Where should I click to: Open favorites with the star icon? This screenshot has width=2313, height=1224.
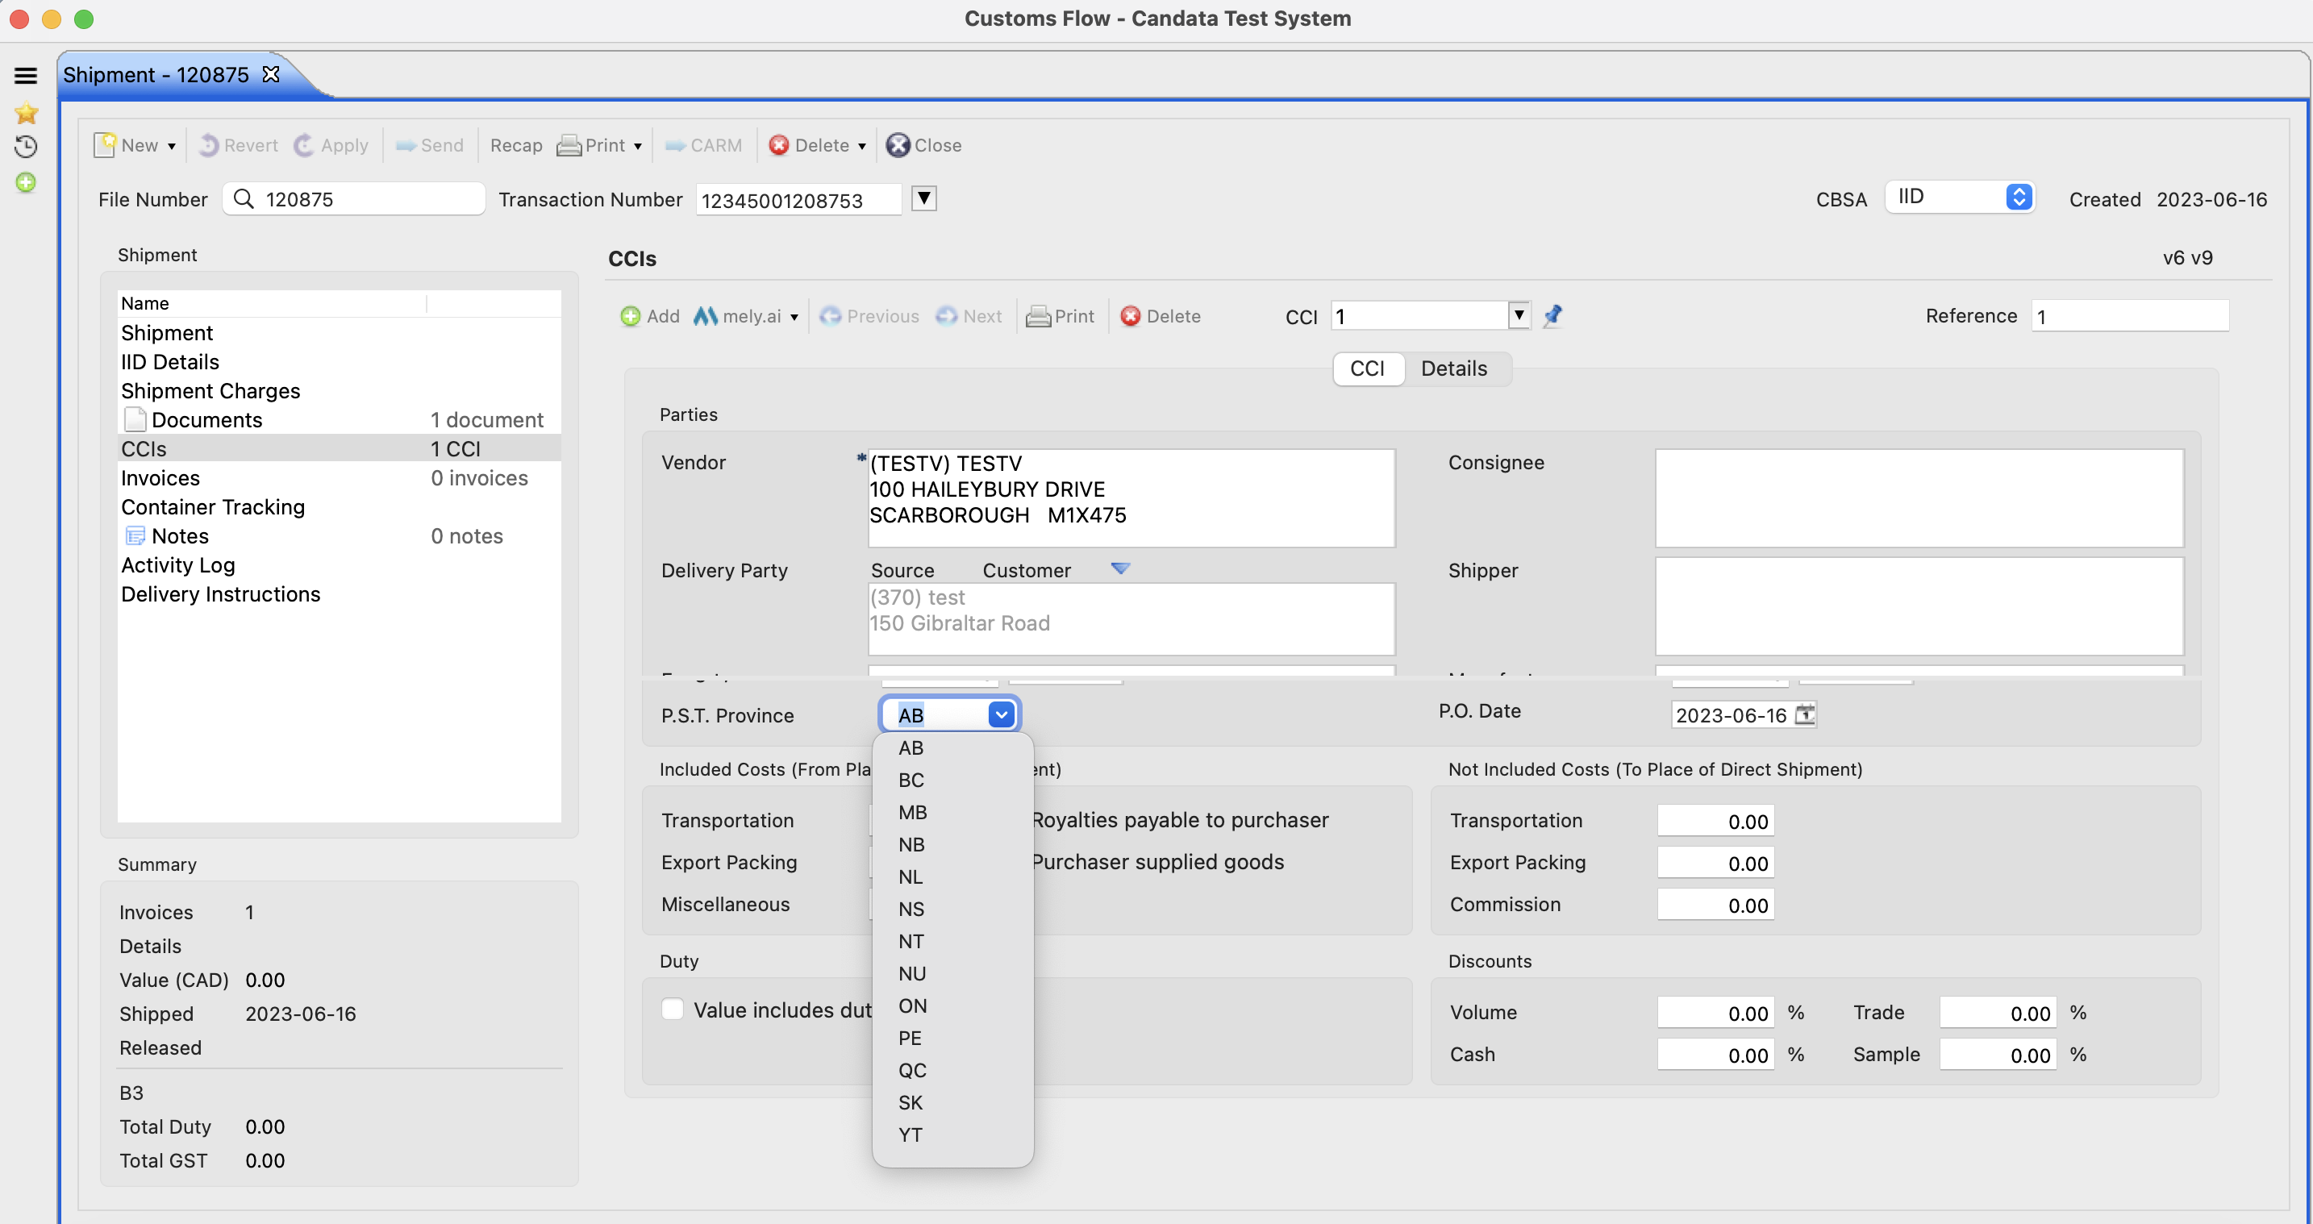pos(26,113)
